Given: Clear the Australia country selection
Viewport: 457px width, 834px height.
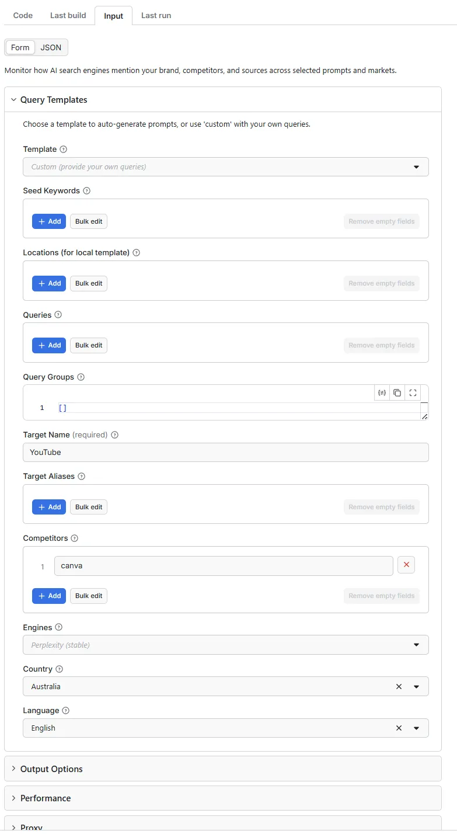Looking at the screenshot, I should [x=399, y=686].
